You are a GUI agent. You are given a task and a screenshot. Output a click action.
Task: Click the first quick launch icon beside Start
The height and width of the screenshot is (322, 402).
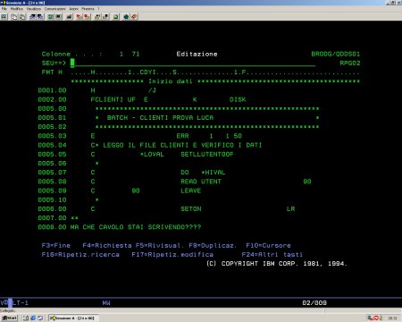26,318
